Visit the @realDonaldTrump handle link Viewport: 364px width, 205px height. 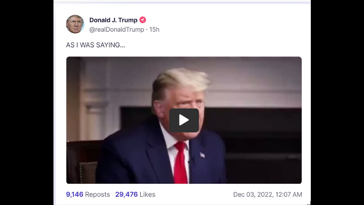(x=117, y=30)
